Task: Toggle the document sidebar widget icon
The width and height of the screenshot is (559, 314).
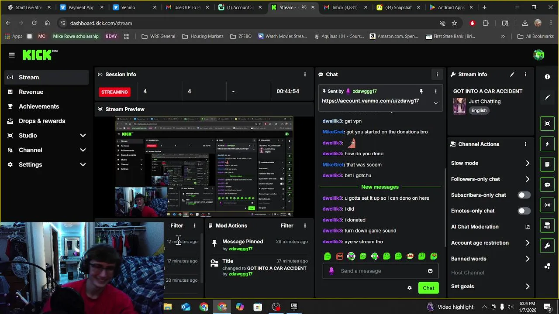Action: [547, 164]
